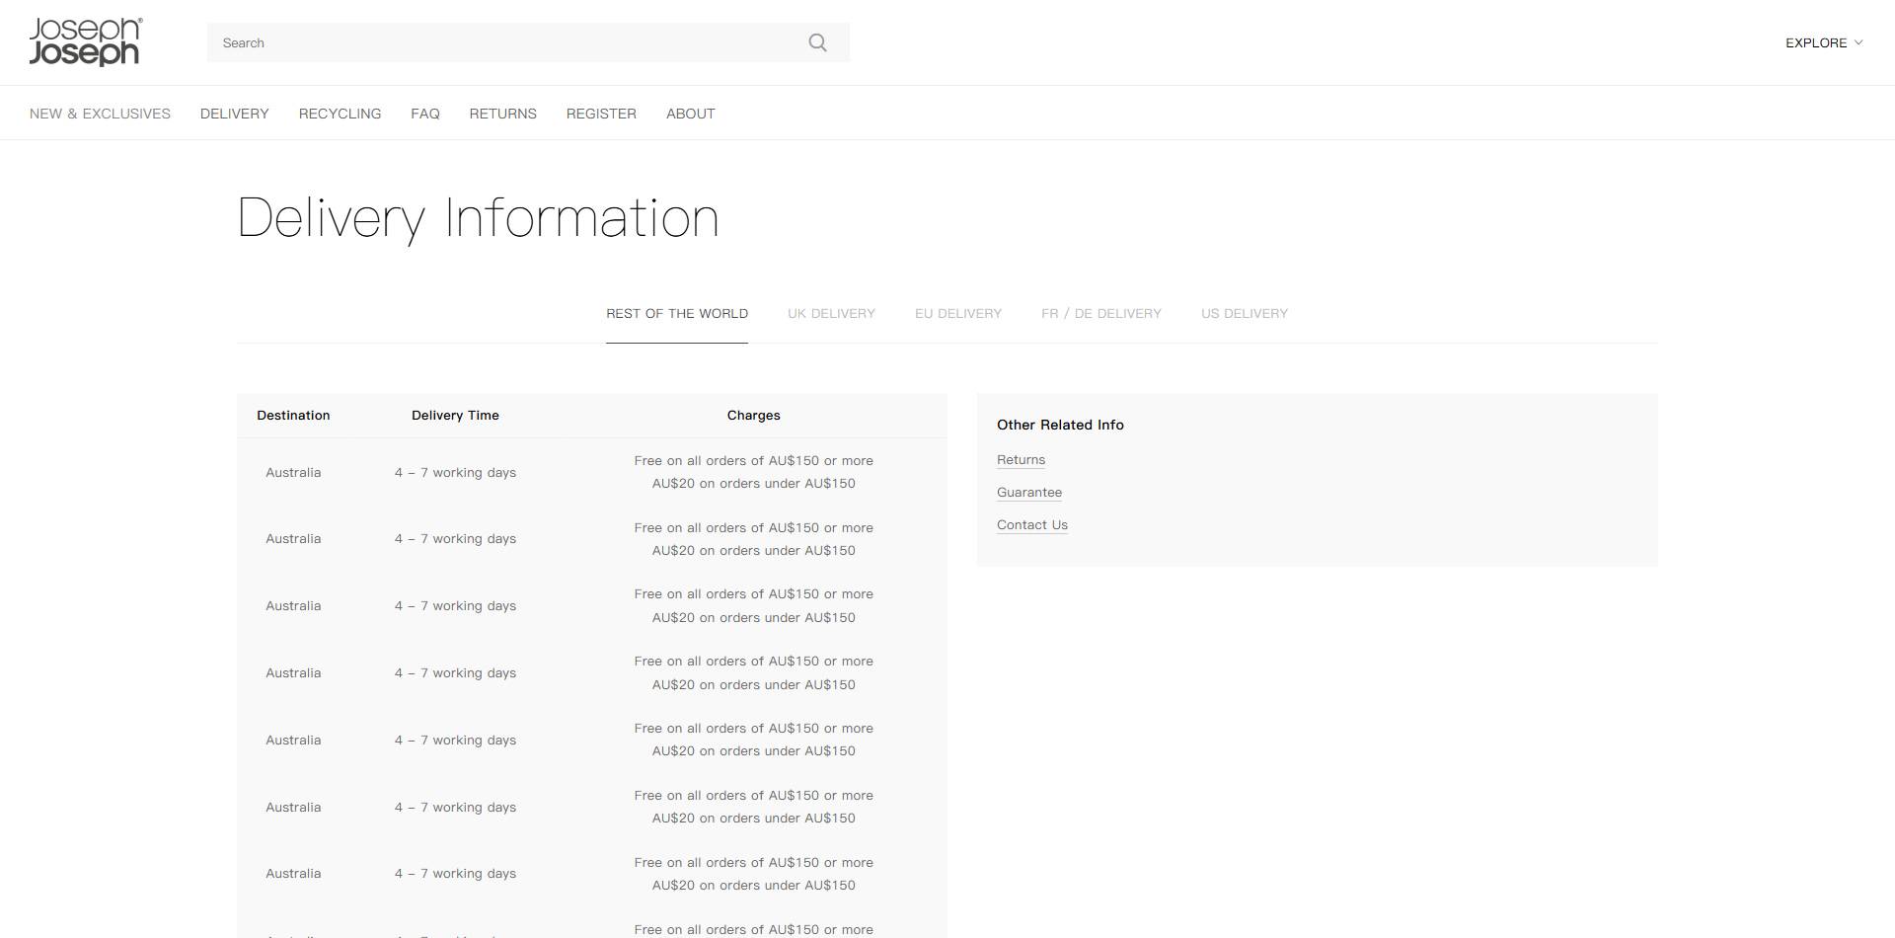Select the REST OF THE WORLD tab
This screenshot has width=1895, height=938.
(677, 314)
